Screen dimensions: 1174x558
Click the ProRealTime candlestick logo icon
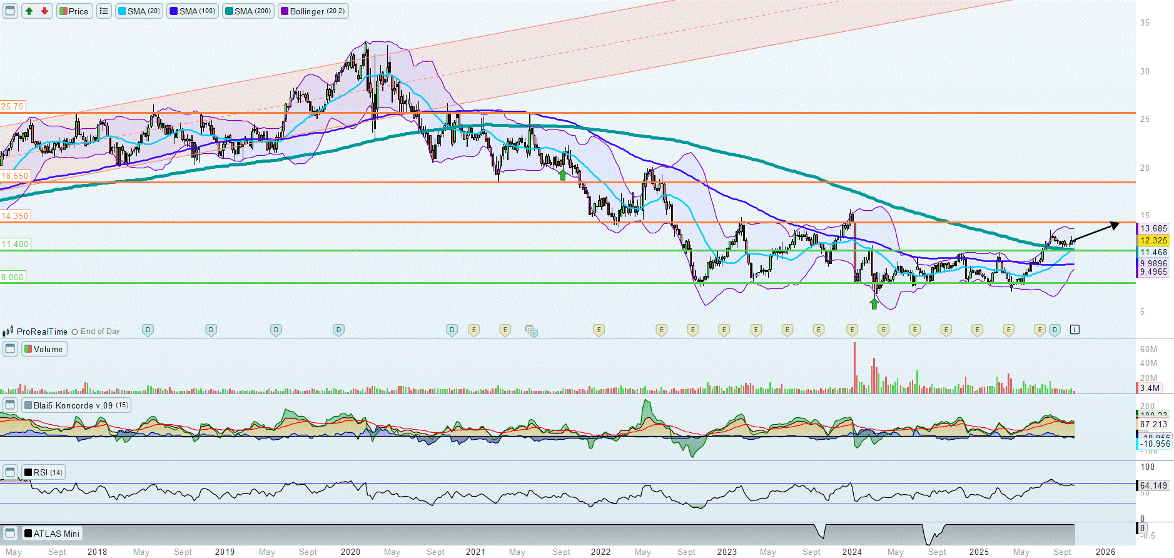click(x=8, y=332)
